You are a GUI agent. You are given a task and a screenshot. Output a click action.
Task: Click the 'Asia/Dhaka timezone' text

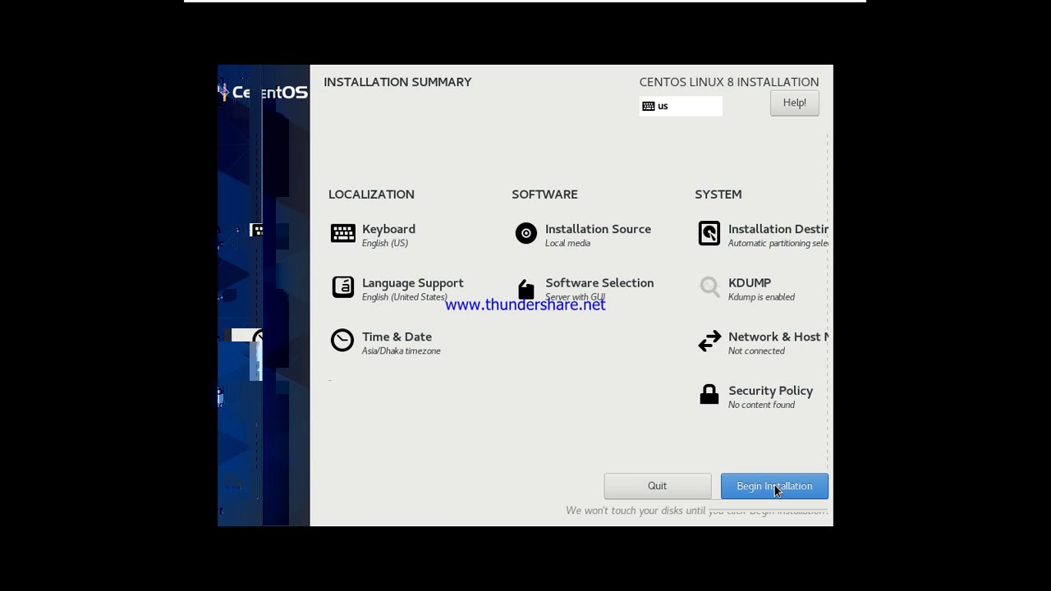pyautogui.click(x=401, y=351)
